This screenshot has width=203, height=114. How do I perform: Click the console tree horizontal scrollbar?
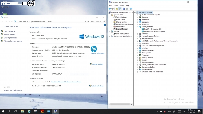click(120, 104)
